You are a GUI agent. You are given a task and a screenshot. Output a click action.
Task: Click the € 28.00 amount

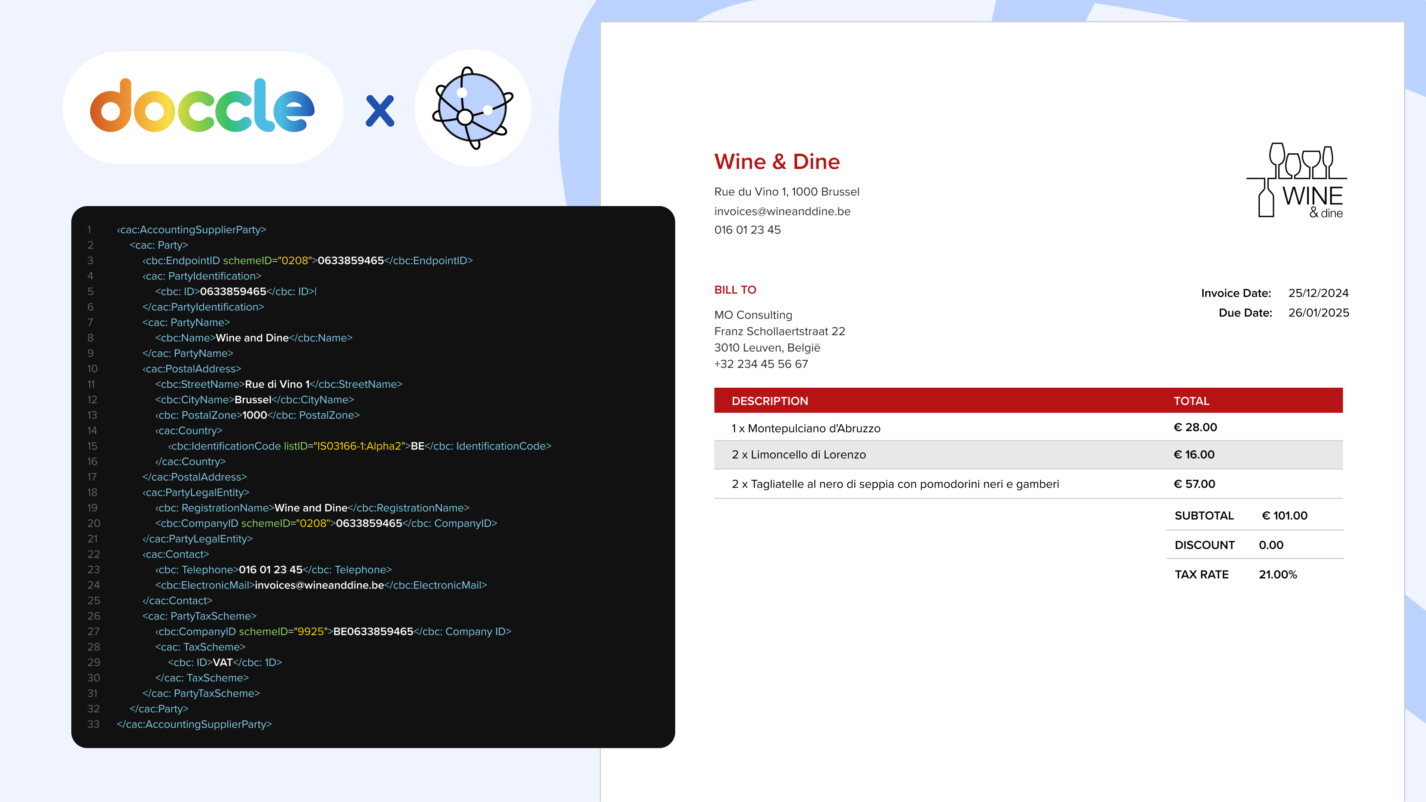(1195, 427)
